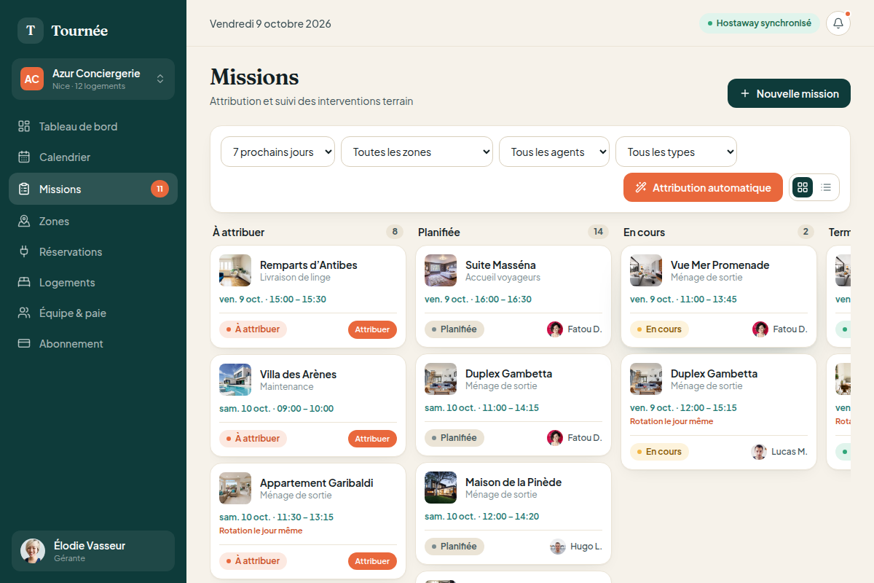This screenshot has width=874, height=583.
Task: Click the Calendrier sidebar icon
Action: [x=24, y=157]
